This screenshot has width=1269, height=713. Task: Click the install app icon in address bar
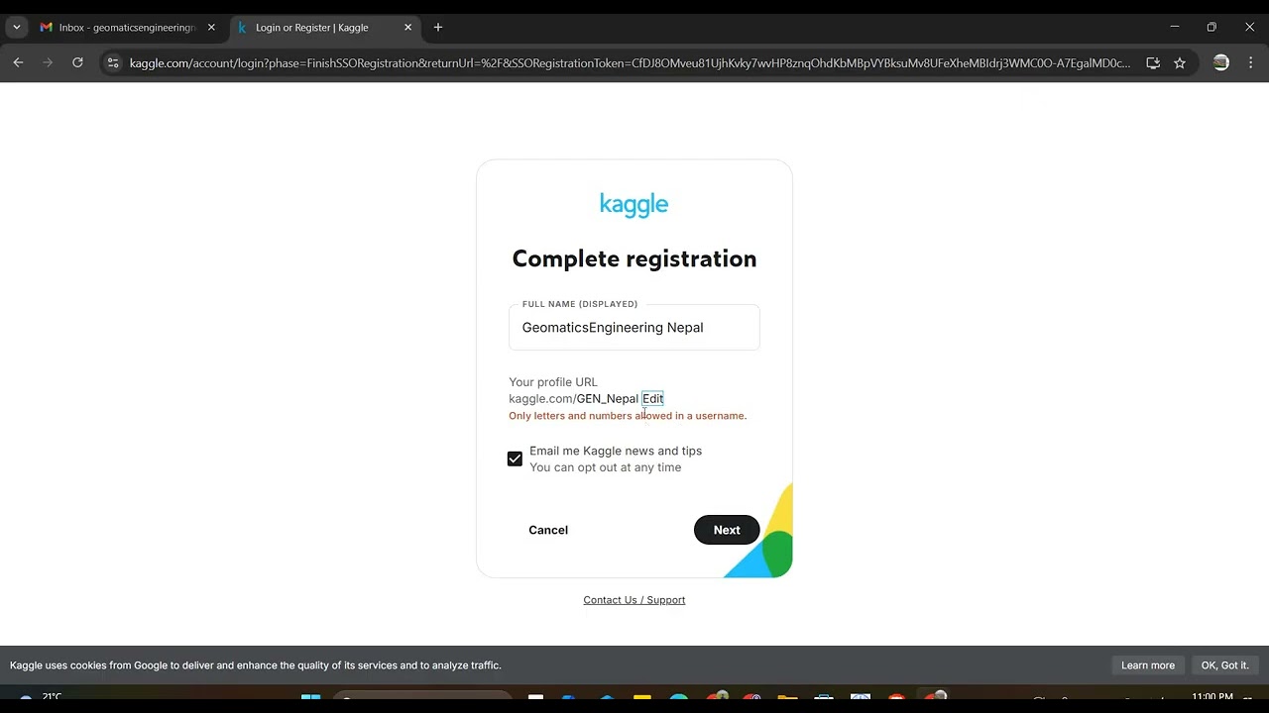[1153, 62]
